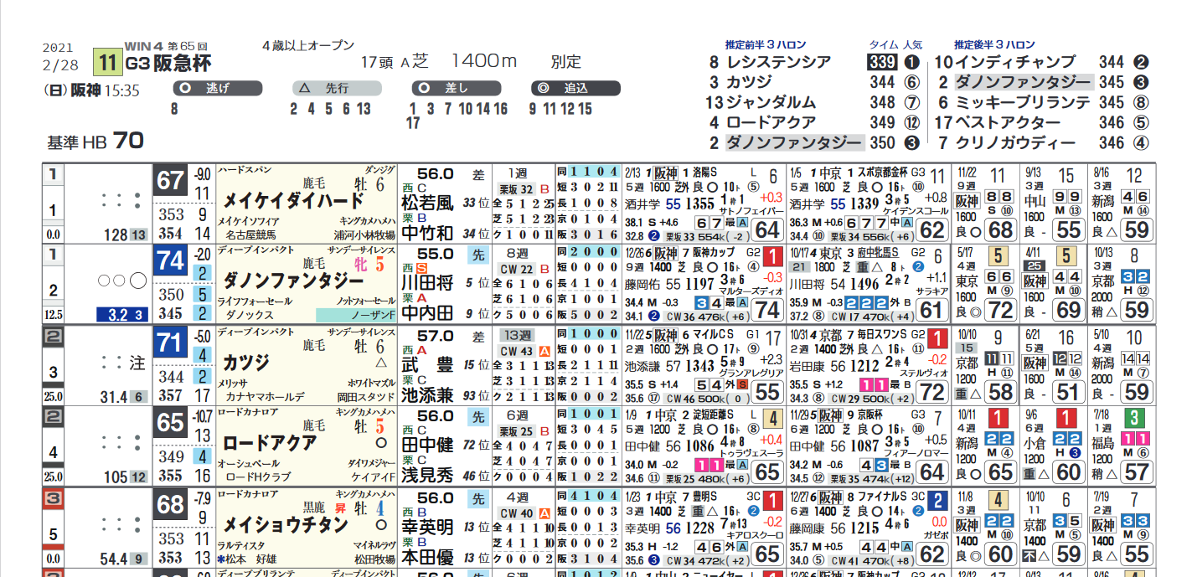Select 6 ミッキーブリランテ in the list
The image size is (1192, 577).
(1014, 102)
